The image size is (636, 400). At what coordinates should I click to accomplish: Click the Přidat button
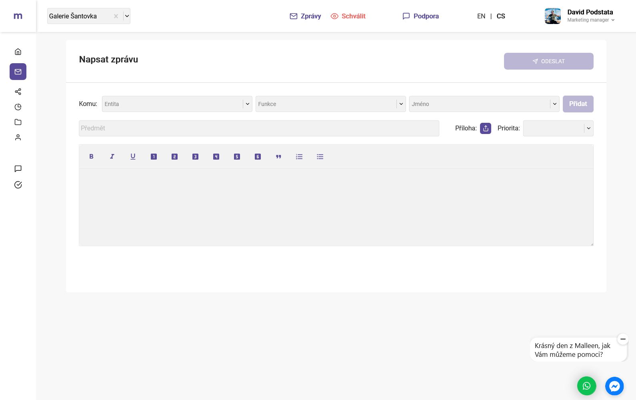pyautogui.click(x=578, y=104)
